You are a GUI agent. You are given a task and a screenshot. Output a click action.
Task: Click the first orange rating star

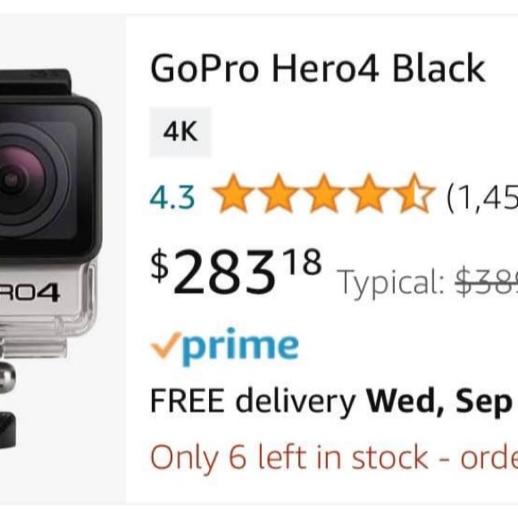coord(233,196)
